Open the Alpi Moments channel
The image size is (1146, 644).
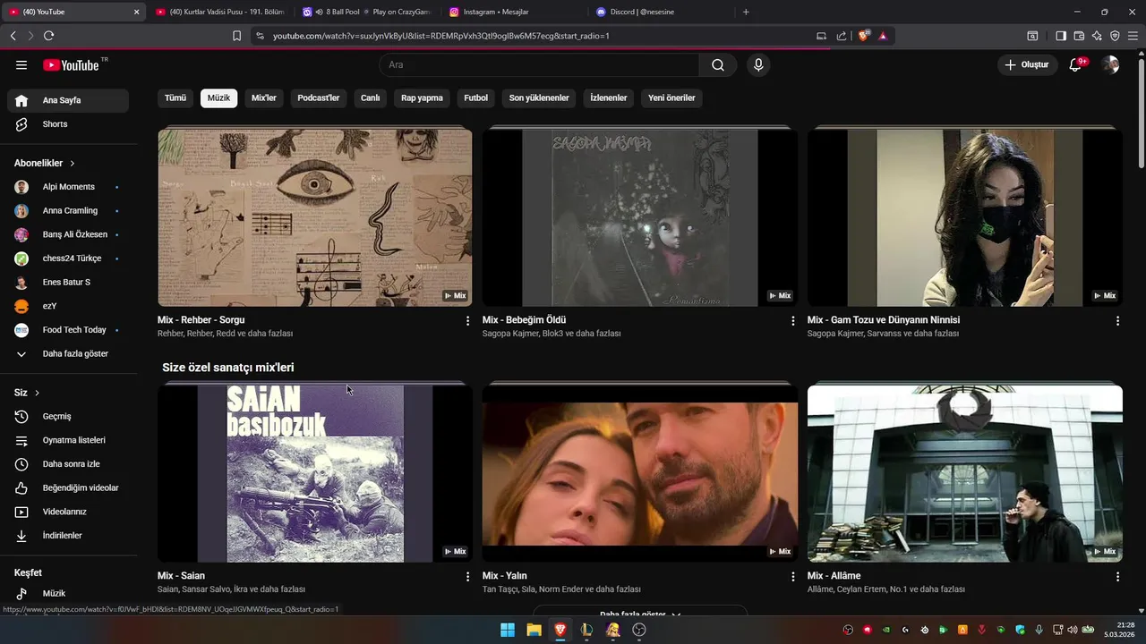click(68, 187)
